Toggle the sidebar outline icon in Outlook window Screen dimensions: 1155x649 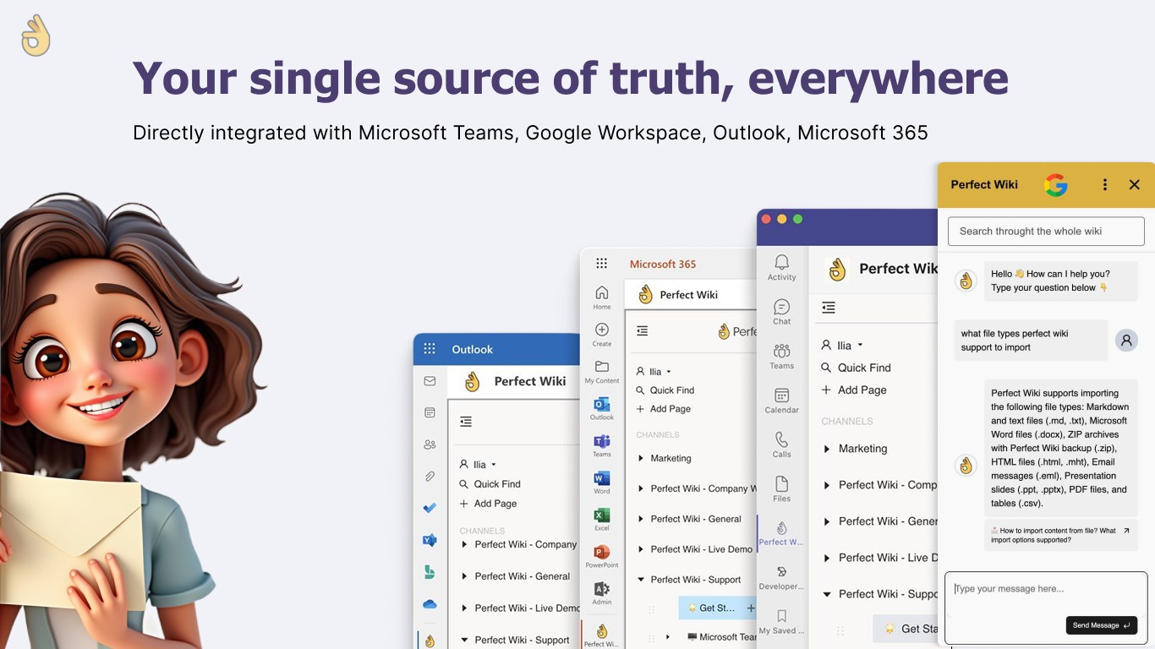click(466, 421)
